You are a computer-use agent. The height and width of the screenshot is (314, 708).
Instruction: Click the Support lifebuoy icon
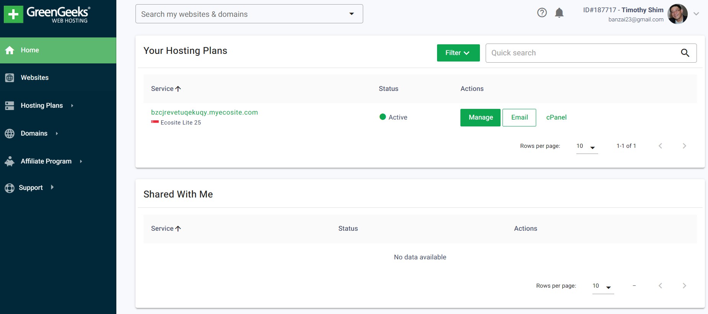pos(10,188)
